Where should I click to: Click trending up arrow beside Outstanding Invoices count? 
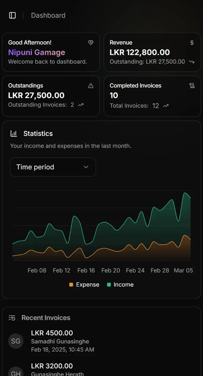(x=81, y=105)
